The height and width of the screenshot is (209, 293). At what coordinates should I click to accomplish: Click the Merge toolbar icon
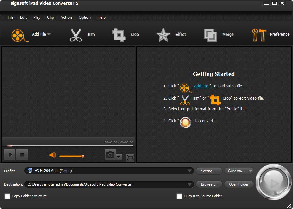click(210, 35)
